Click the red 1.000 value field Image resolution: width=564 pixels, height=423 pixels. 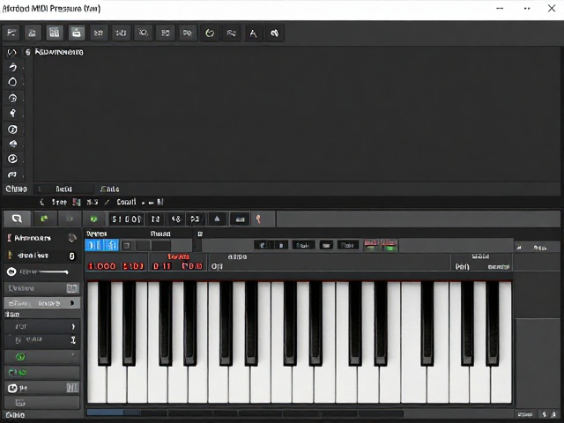tap(102, 266)
